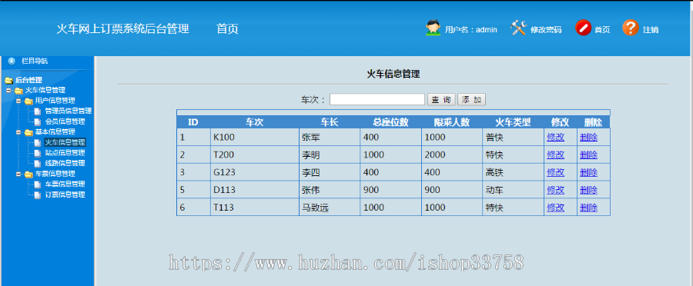Click the 后台管理 folder icon
This screenshot has height=286, width=693.
tap(8, 80)
